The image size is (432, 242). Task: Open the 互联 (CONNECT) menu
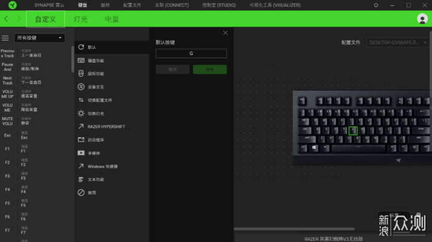(172, 5)
